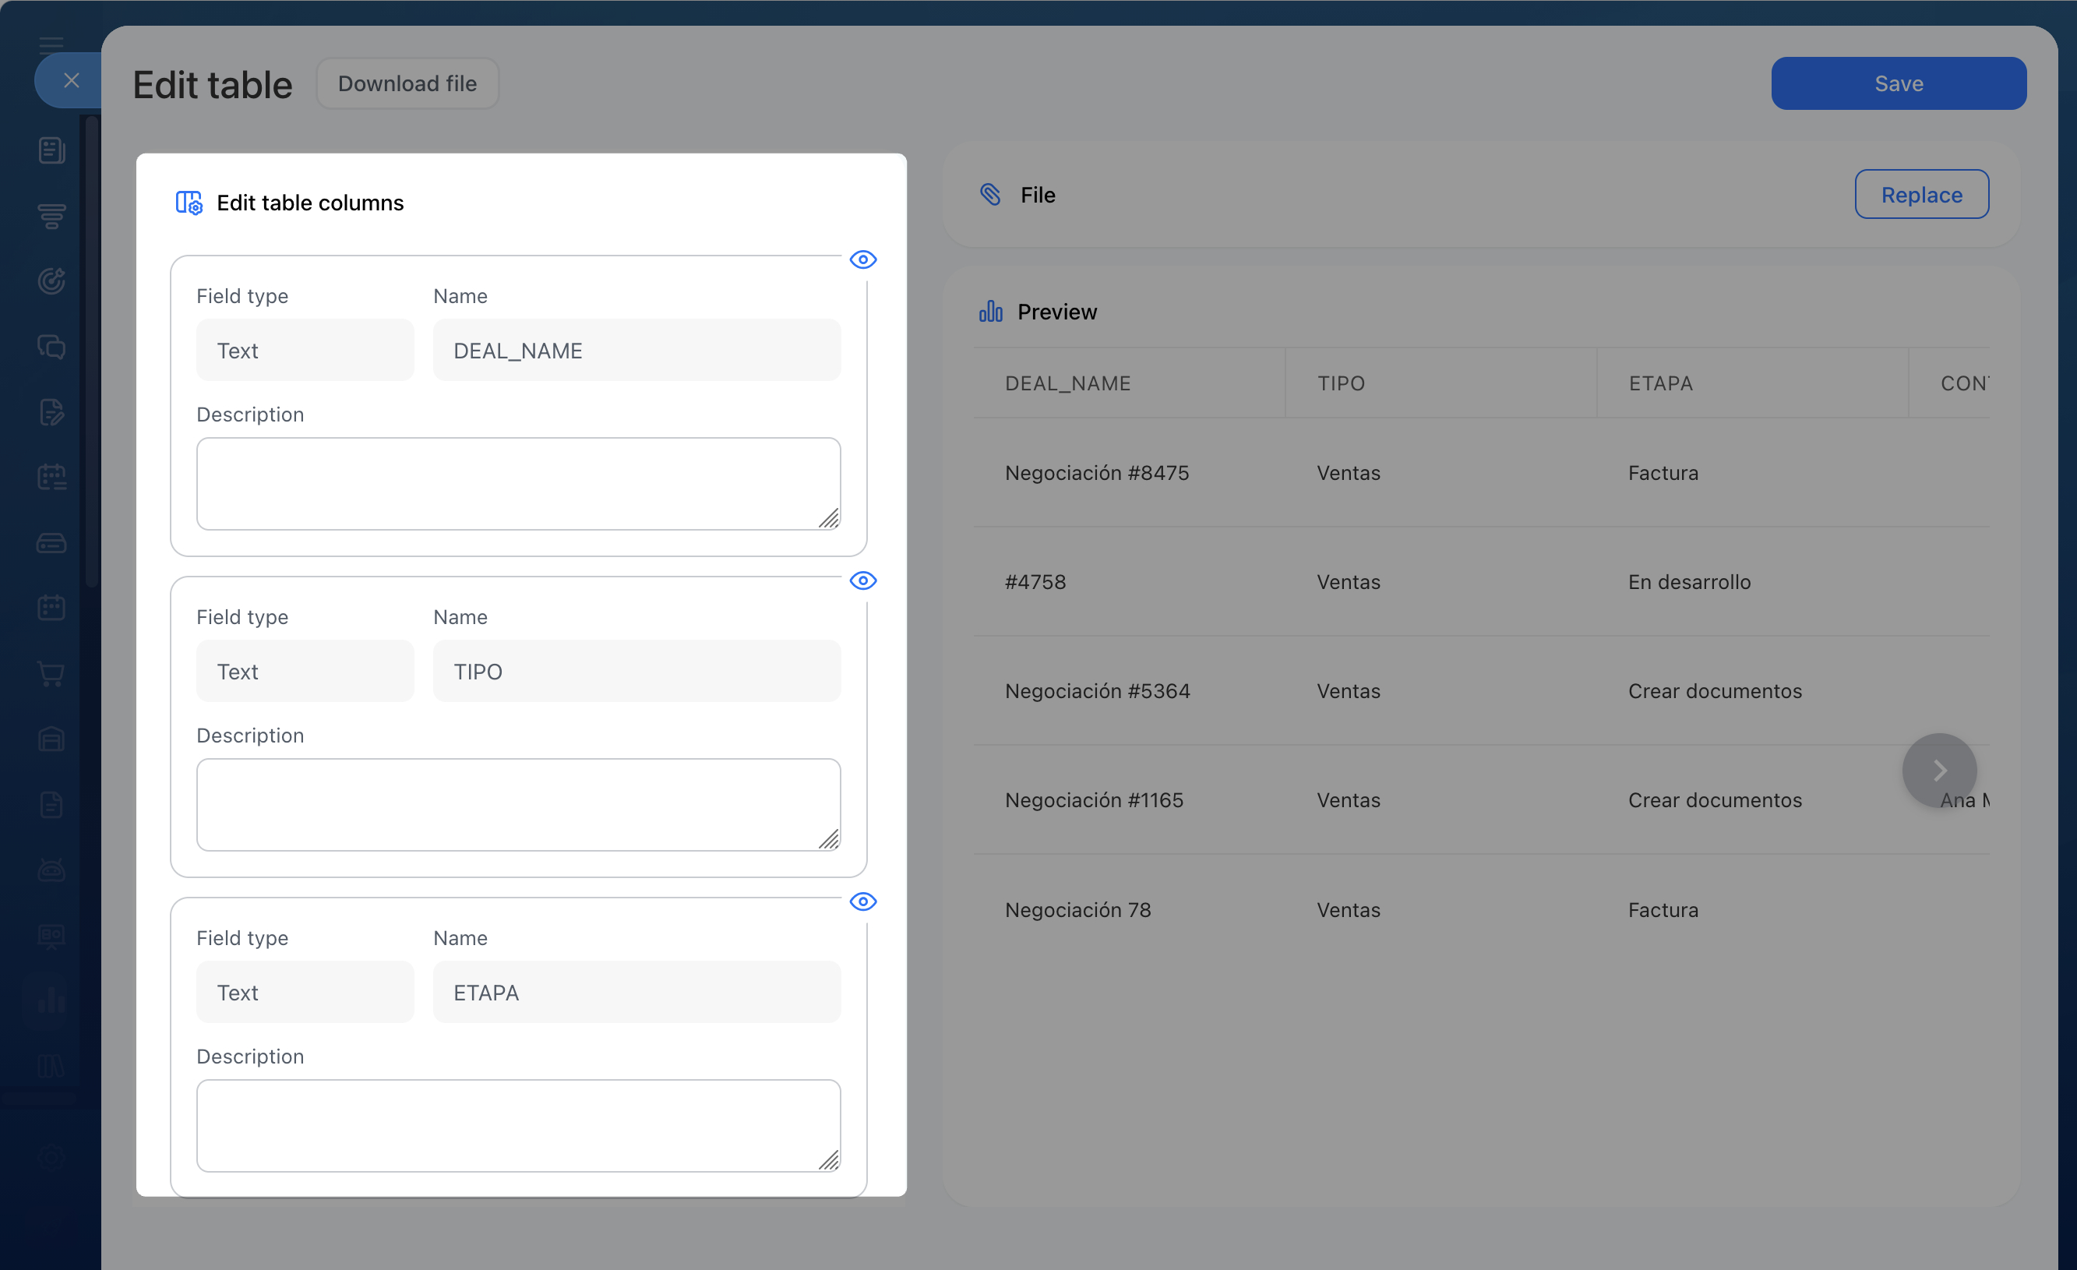Open the robot automation sidebar icon
Viewport: 2077px width, 1270px height.
pyautogui.click(x=51, y=870)
